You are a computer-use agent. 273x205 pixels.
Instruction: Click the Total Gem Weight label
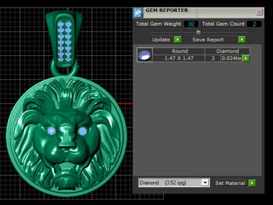159,24
